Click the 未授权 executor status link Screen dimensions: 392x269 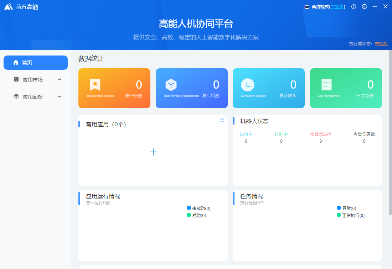pos(381,44)
